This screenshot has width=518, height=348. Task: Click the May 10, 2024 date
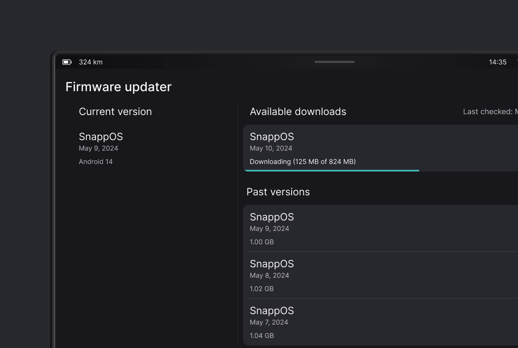[271, 148]
